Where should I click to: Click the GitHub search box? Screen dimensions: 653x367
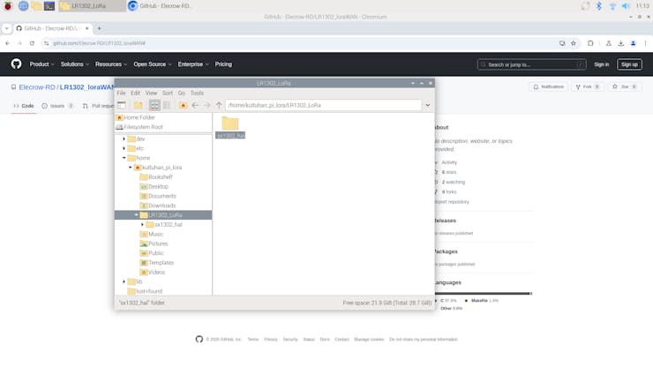pyautogui.click(x=532, y=64)
